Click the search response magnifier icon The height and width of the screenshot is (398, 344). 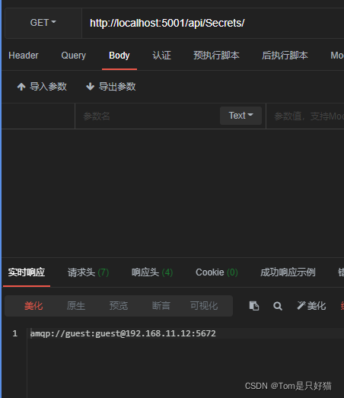tap(278, 306)
